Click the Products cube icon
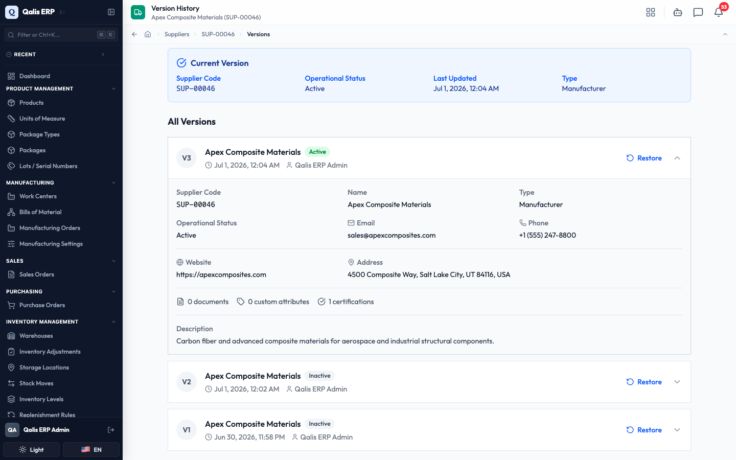This screenshot has height=460, width=736. pos(11,103)
